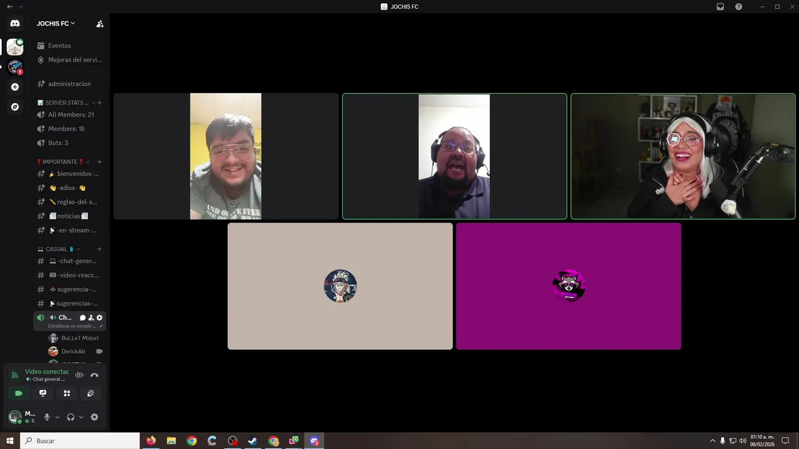Click the Add a Server plus button
This screenshot has height=449, width=799.
tap(15, 87)
